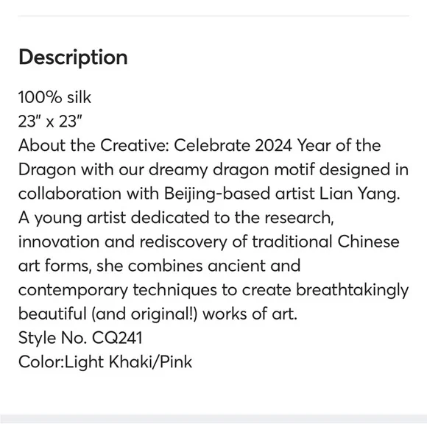Click the word "breathtakingly"

pos(353,290)
